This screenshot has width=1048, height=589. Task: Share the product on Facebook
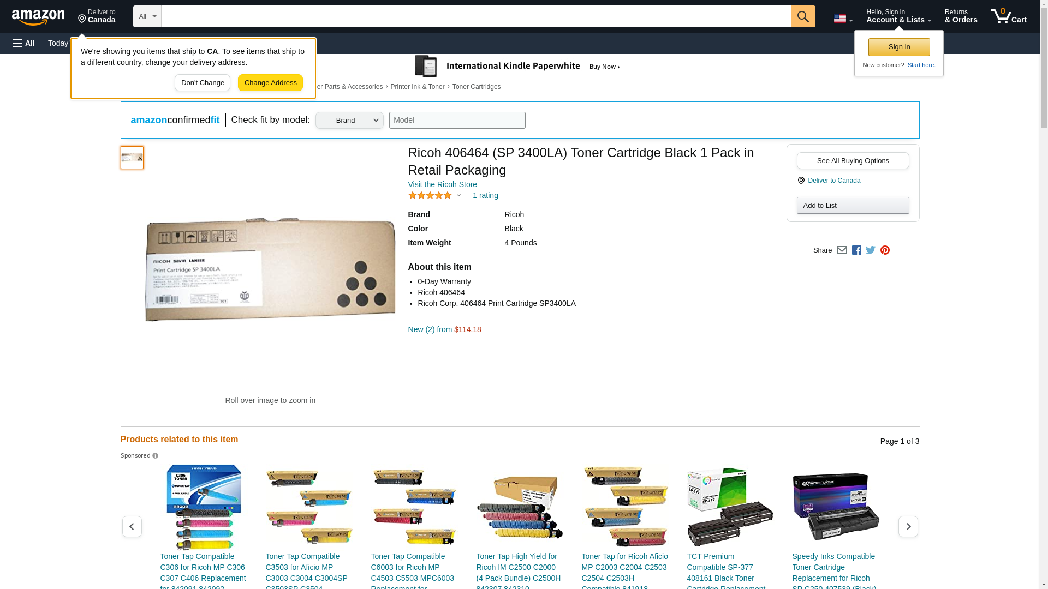[x=856, y=250]
